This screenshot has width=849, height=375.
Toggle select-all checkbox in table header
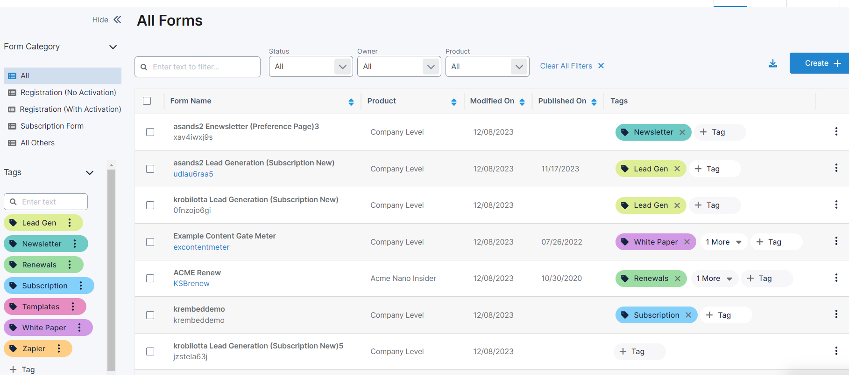pos(147,101)
